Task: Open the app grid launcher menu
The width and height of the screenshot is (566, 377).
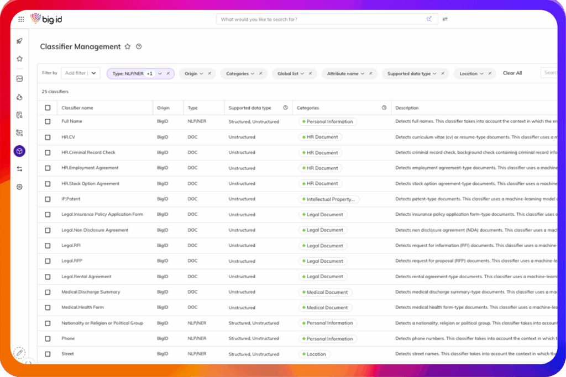Action: click(21, 19)
